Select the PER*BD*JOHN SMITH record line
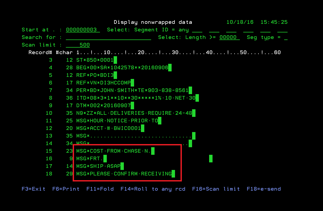The height and width of the screenshot is (211, 323). (120, 90)
